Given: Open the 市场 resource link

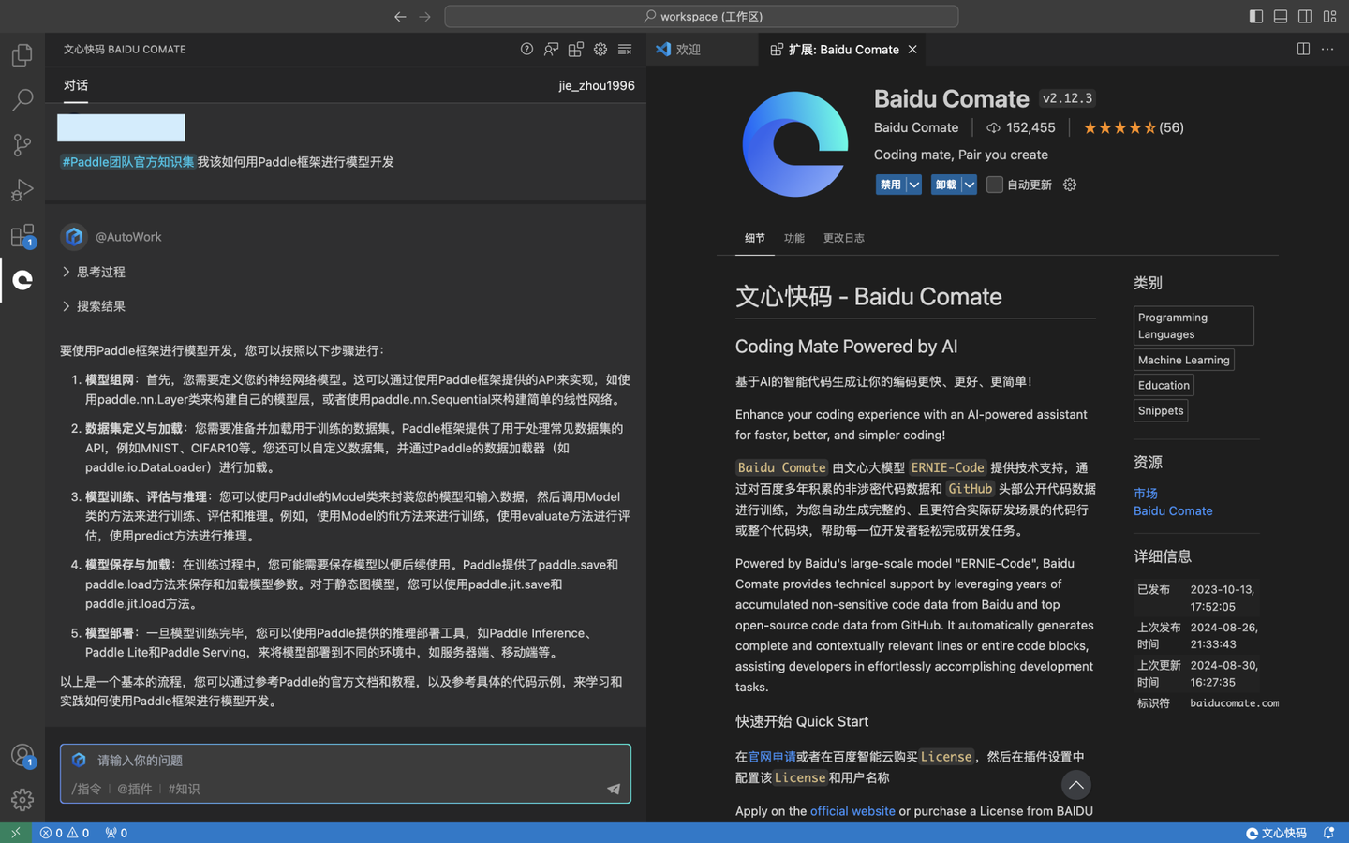Looking at the screenshot, I should tap(1145, 493).
